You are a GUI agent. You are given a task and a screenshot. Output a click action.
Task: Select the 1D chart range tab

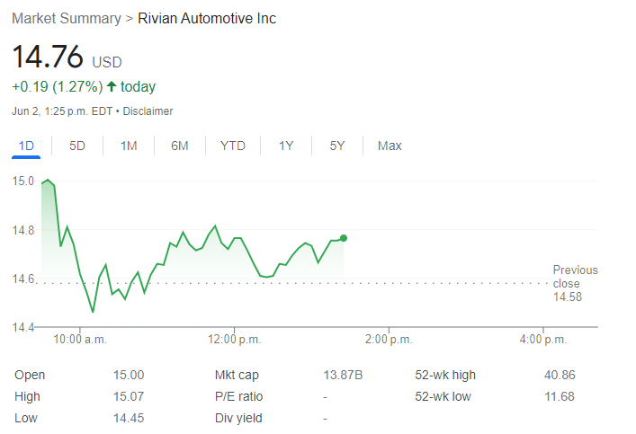(26, 146)
